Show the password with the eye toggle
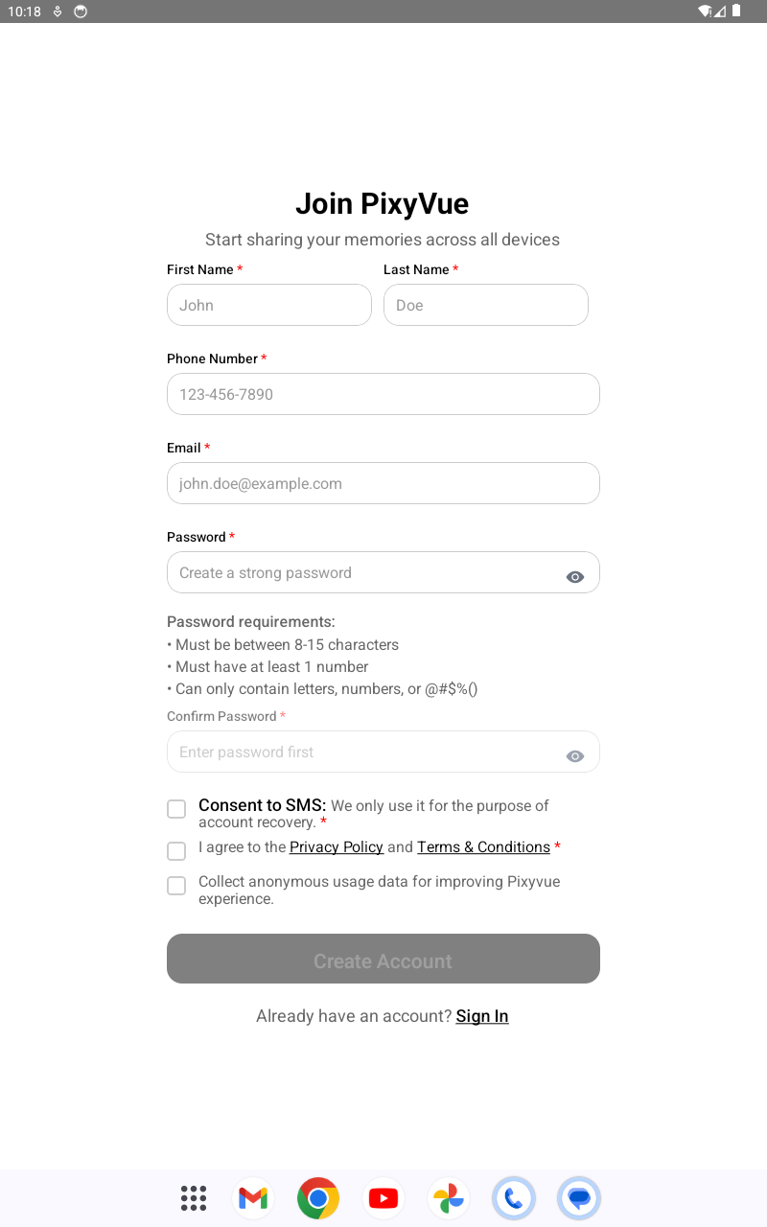The width and height of the screenshot is (767, 1227). tap(574, 576)
